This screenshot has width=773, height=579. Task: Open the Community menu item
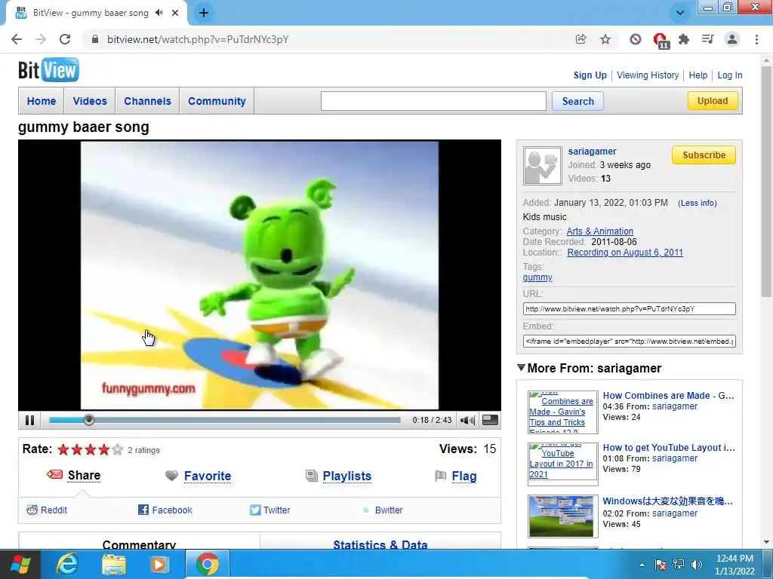[217, 101]
